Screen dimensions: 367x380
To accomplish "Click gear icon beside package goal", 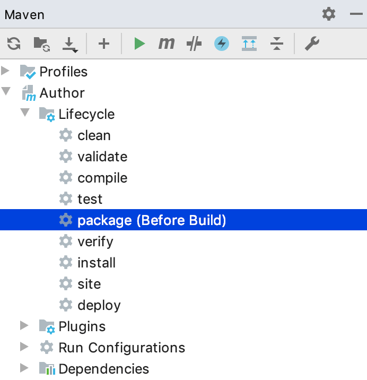I will (66, 220).
